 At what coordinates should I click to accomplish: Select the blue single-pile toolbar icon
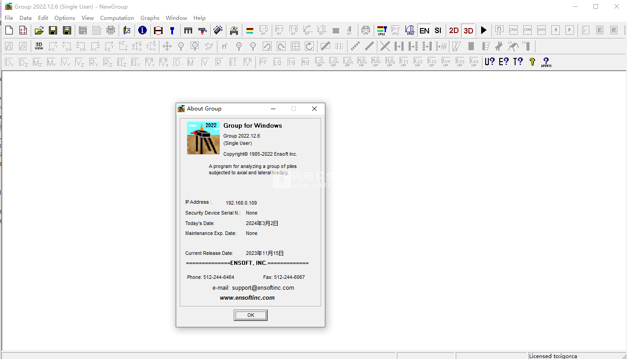coord(172,30)
